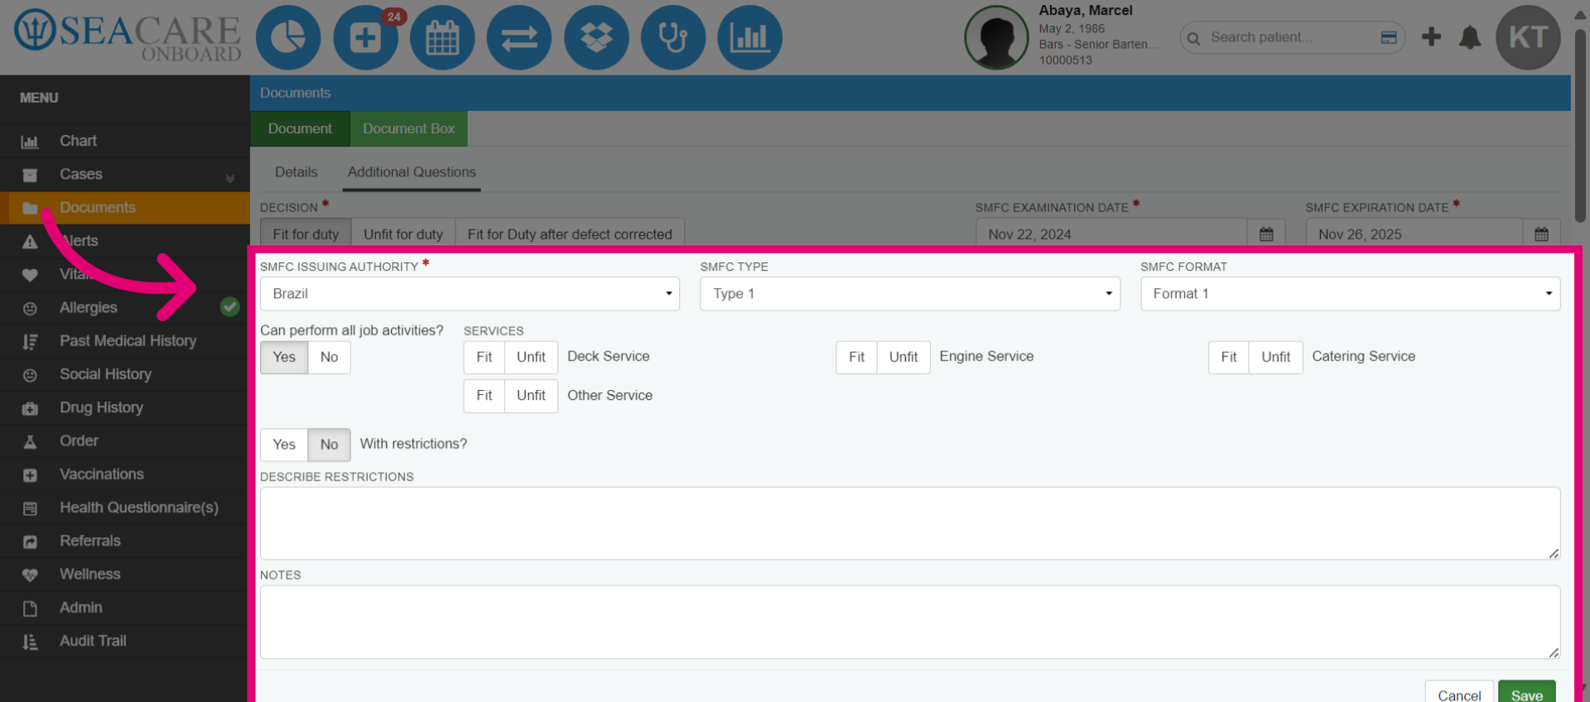Open Social History in sidebar
This screenshot has height=702, width=1590.
point(125,374)
